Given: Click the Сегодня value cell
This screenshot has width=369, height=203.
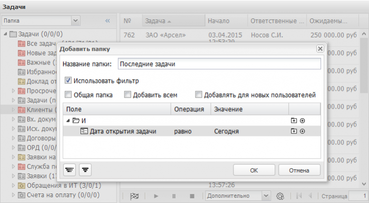Looking at the screenshot, I should tap(250, 131).
